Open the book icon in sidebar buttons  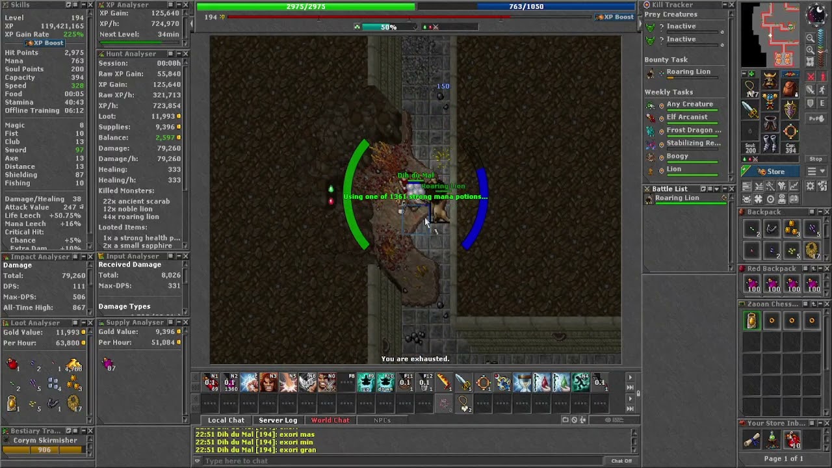(x=794, y=198)
